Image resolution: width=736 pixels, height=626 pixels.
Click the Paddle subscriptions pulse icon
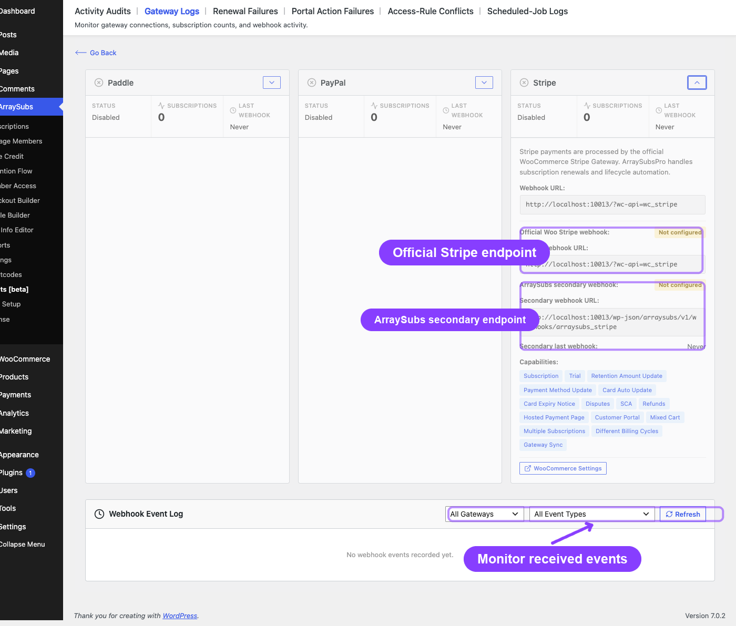click(161, 106)
